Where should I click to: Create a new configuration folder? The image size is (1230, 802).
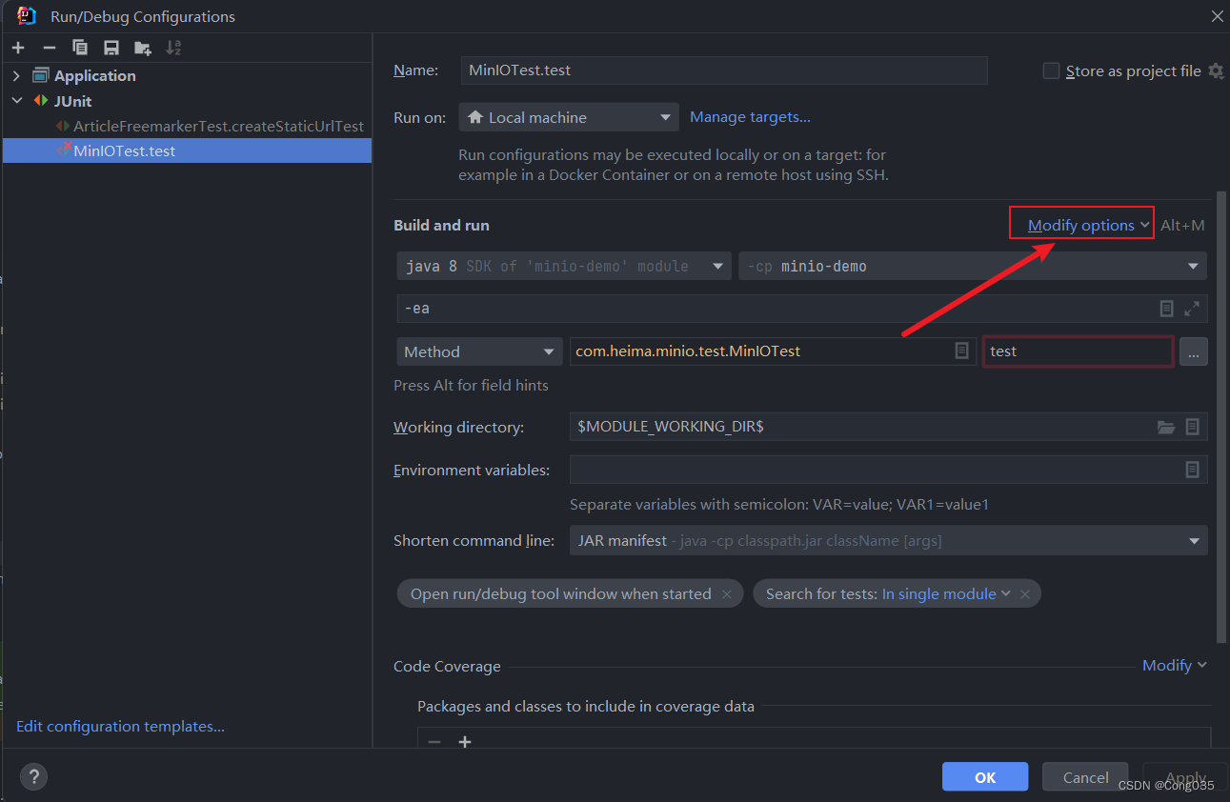142,47
